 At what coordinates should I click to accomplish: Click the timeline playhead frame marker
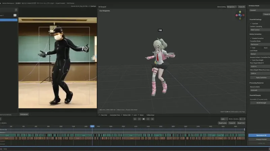[92, 127]
